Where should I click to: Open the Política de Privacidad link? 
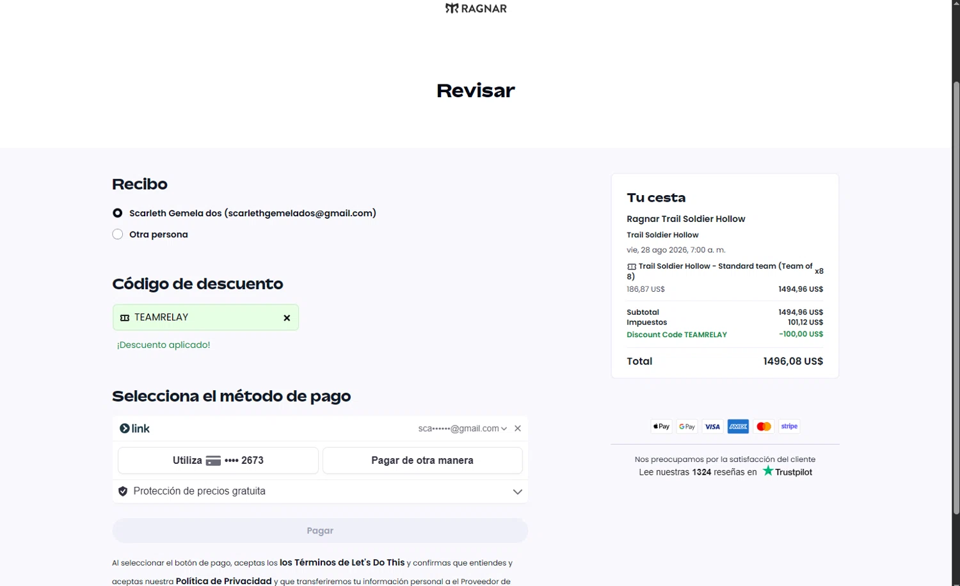pyautogui.click(x=224, y=581)
